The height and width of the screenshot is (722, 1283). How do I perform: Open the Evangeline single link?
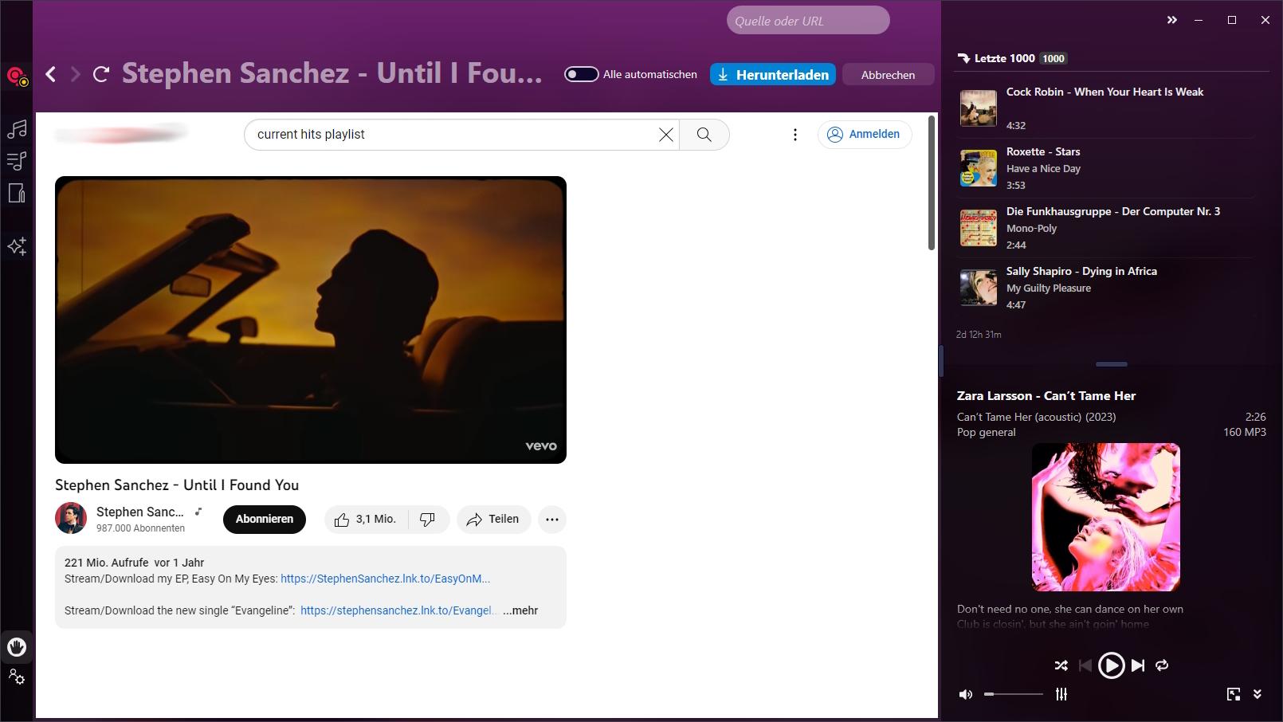tap(398, 611)
